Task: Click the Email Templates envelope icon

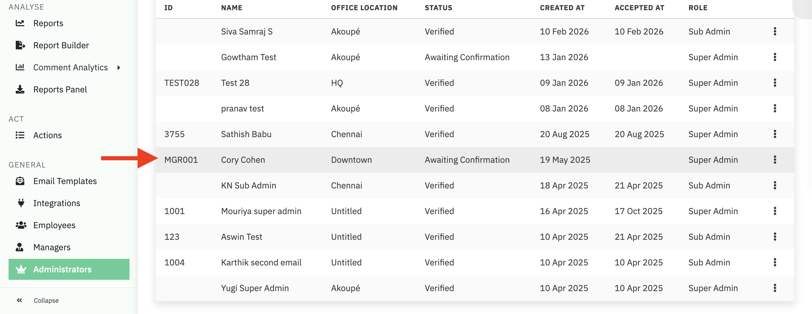Action: pos(20,181)
